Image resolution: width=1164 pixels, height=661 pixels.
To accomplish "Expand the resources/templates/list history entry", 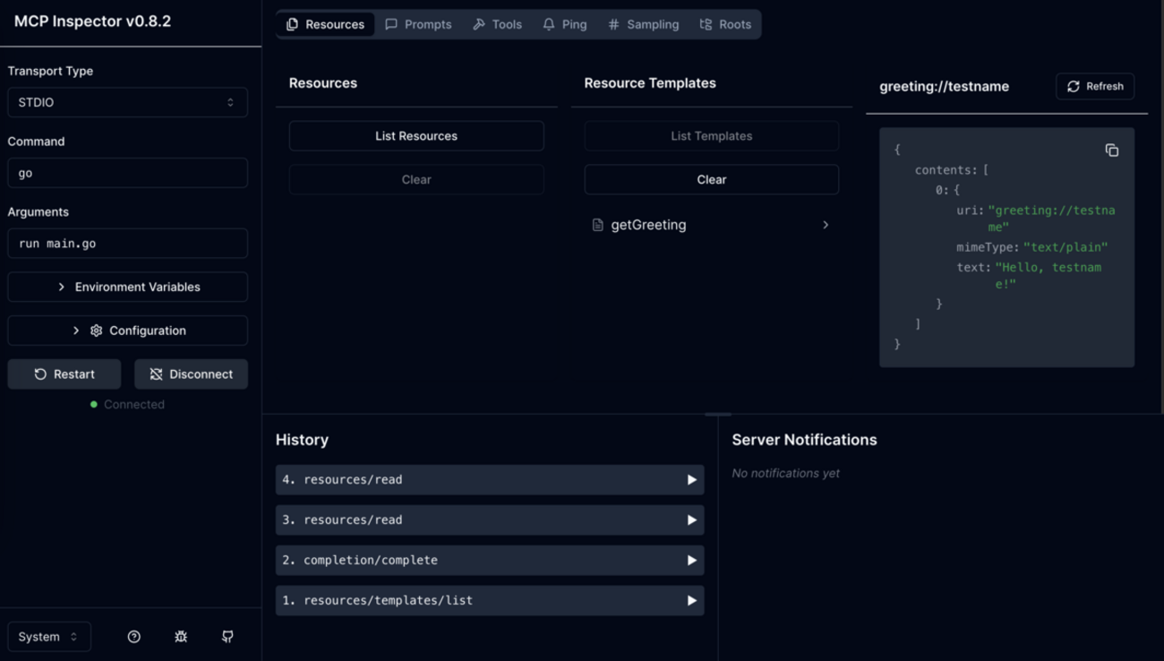I will pos(490,601).
